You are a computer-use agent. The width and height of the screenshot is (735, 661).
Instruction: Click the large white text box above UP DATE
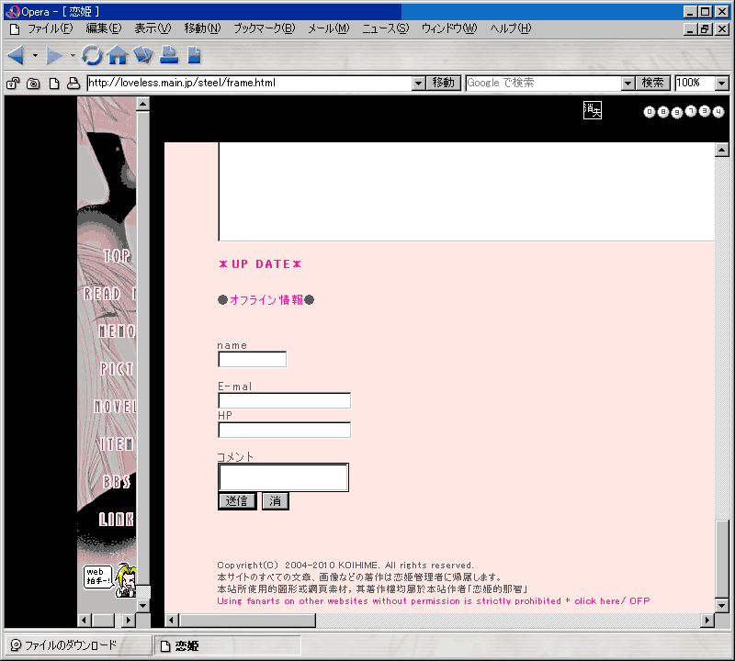tap(467, 192)
